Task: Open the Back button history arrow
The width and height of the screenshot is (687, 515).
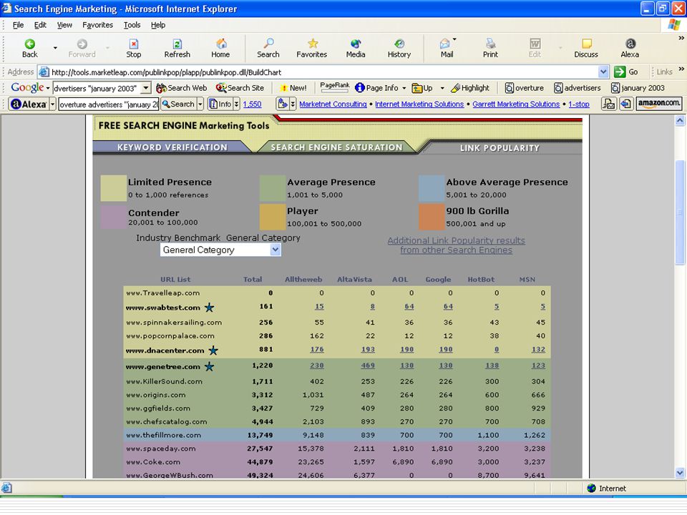Action: click(x=55, y=48)
